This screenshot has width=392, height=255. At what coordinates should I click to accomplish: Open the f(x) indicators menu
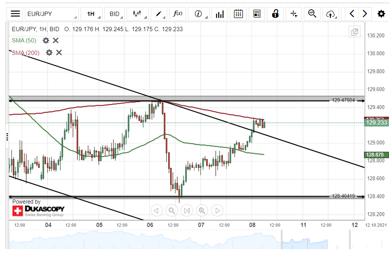tap(178, 14)
